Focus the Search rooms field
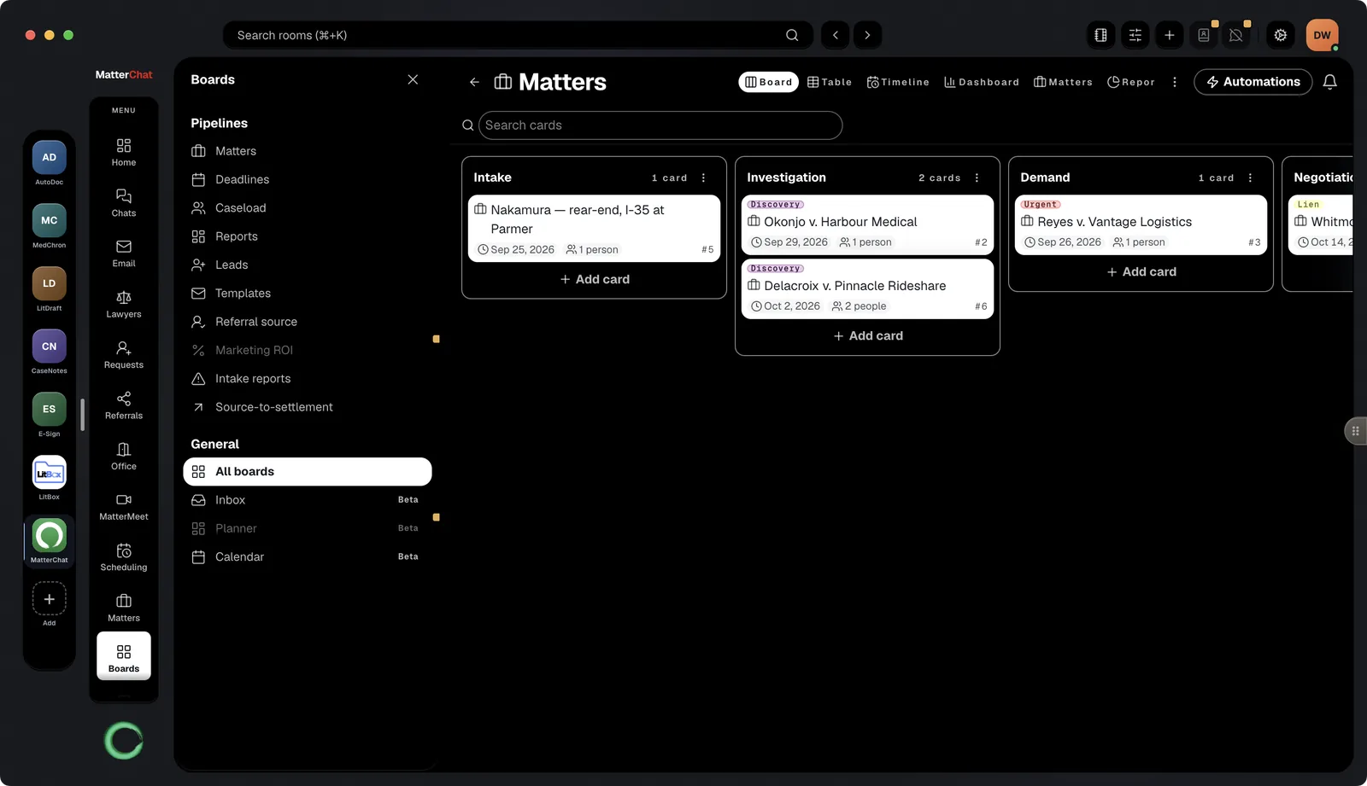 click(x=519, y=35)
